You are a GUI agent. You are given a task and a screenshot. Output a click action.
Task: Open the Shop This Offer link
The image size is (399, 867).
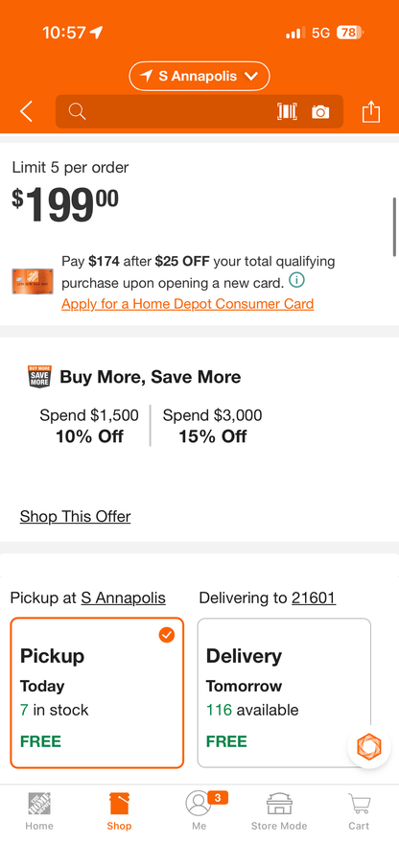[x=75, y=516]
